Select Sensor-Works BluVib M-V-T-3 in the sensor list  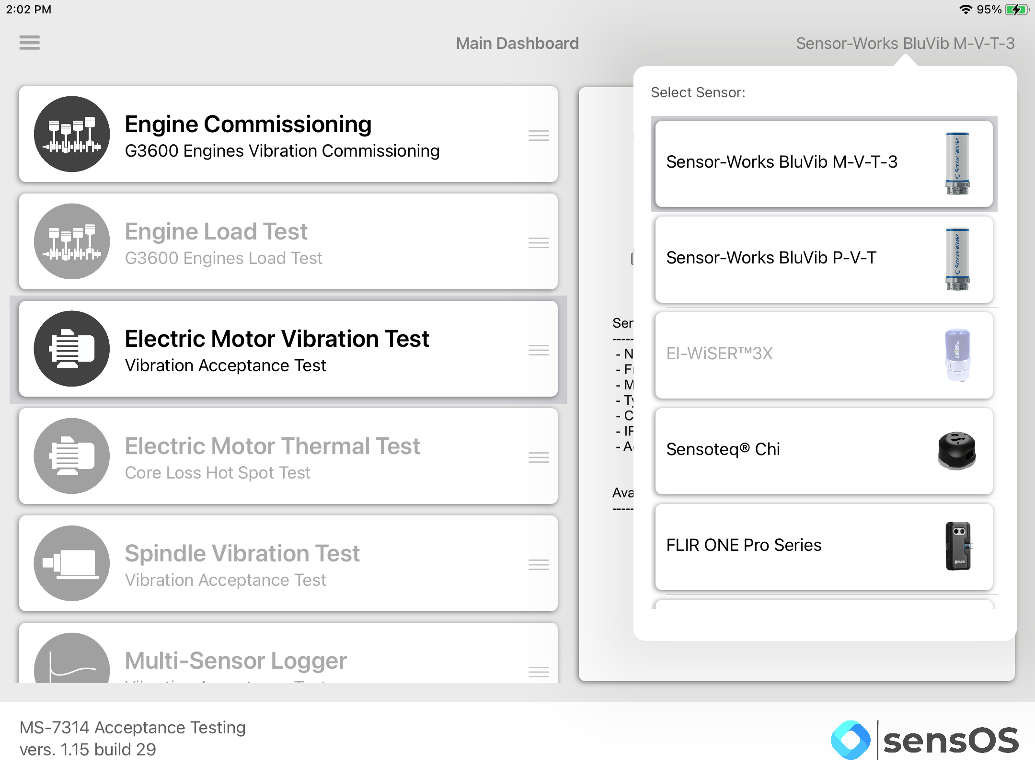pos(824,164)
